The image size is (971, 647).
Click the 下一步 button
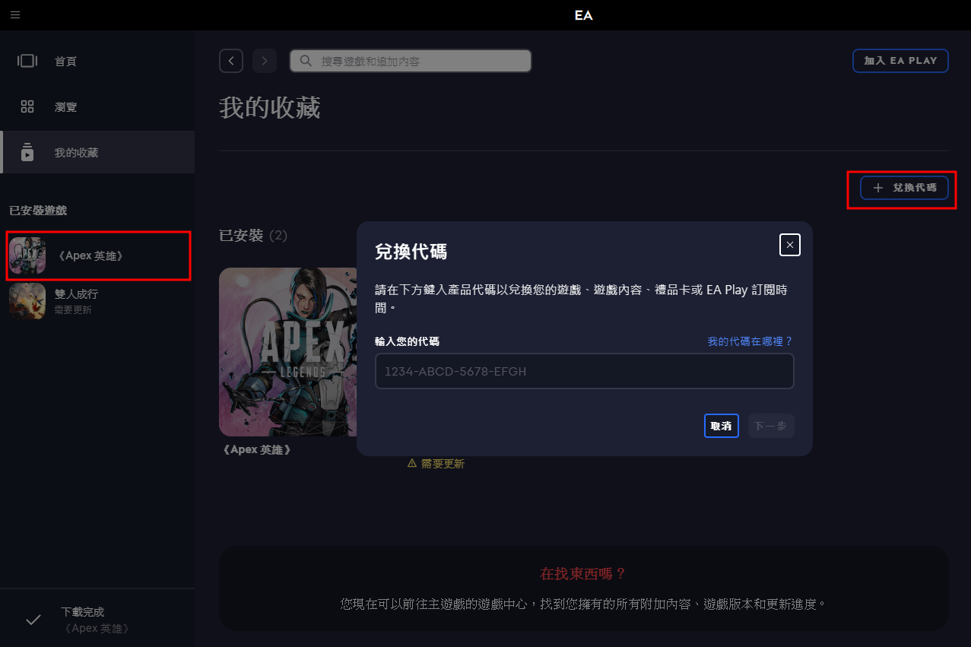(x=770, y=426)
